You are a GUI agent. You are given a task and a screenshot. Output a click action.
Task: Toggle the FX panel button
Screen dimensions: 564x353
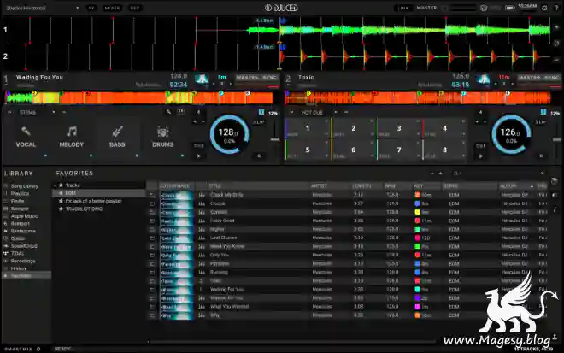coord(91,8)
